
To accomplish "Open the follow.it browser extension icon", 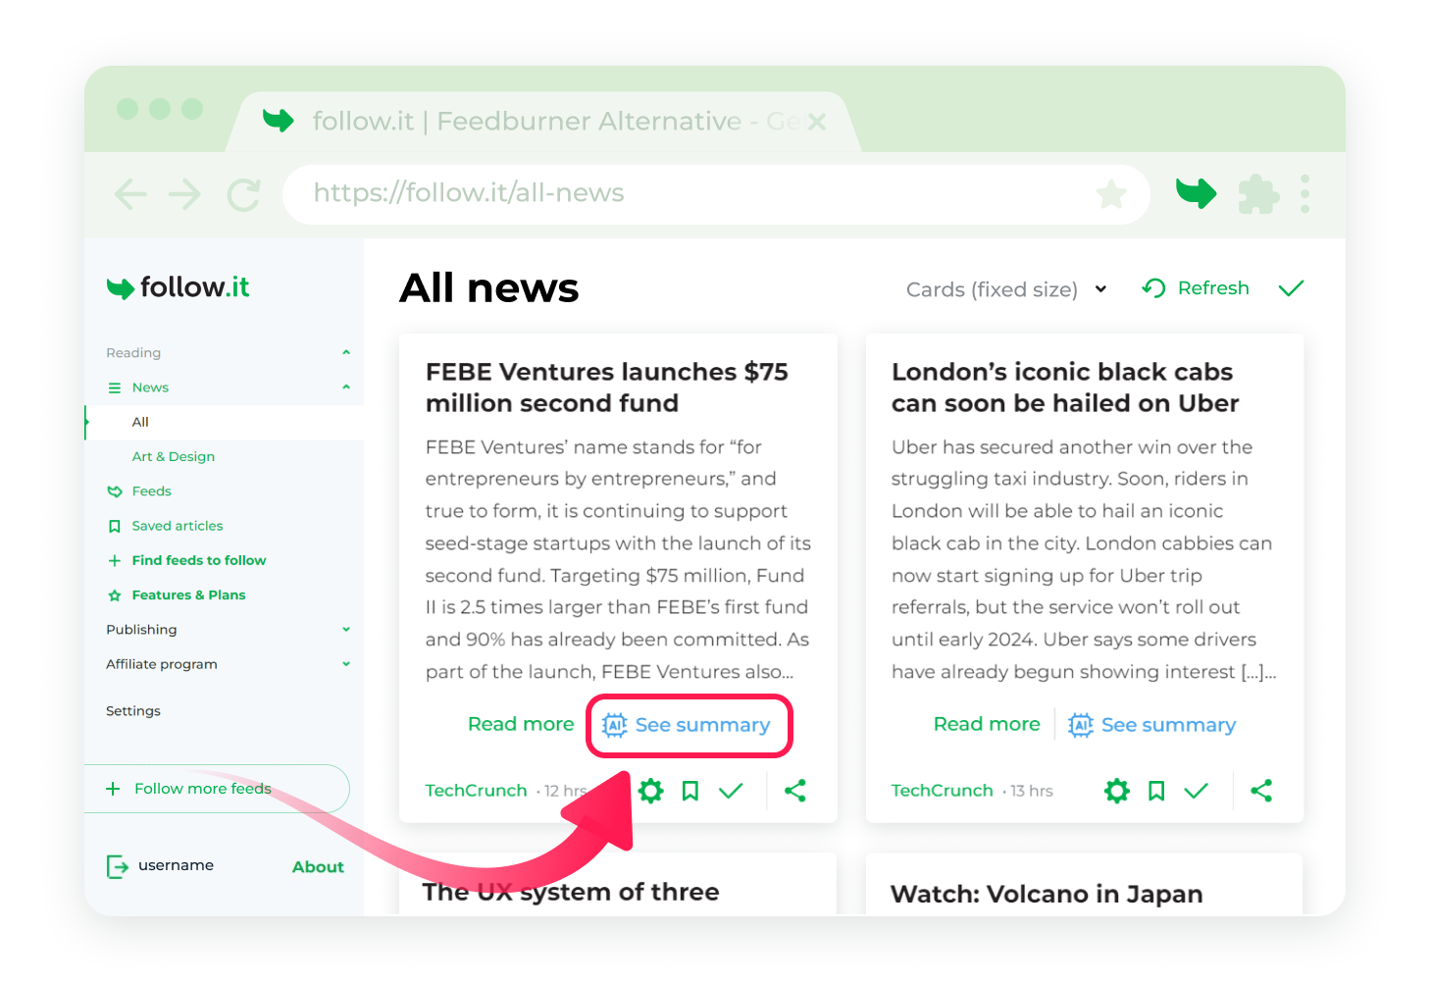I will 1197,192.
